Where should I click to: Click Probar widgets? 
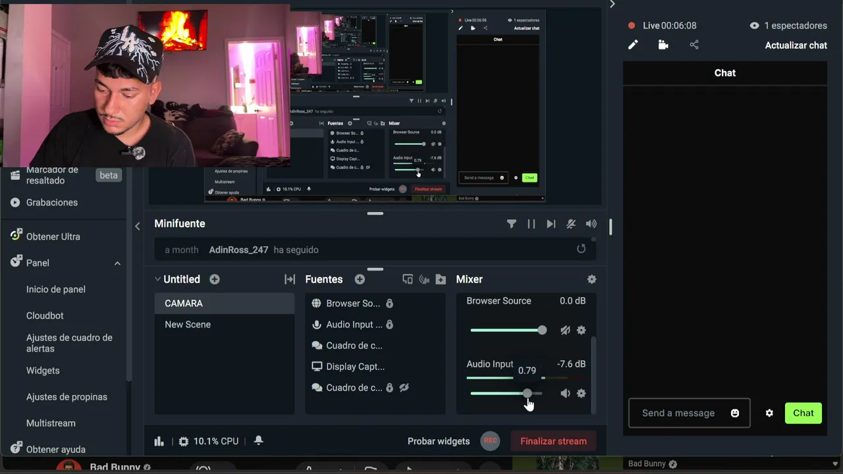pyautogui.click(x=439, y=441)
